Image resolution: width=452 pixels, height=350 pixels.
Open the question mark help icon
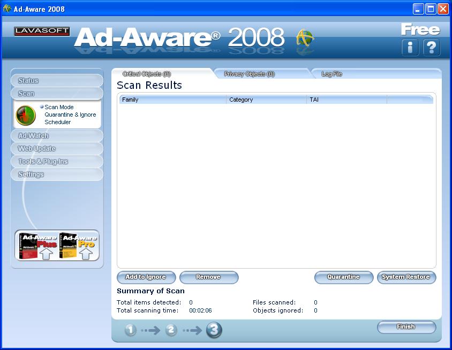pos(432,48)
